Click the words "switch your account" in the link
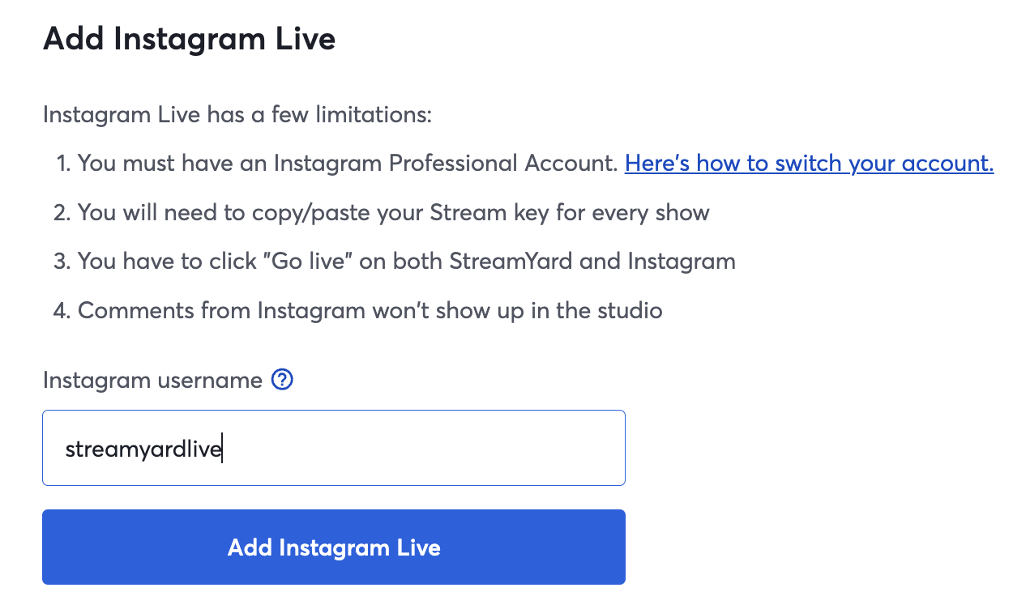The width and height of the screenshot is (1013, 609). pyautogui.click(x=884, y=164)
